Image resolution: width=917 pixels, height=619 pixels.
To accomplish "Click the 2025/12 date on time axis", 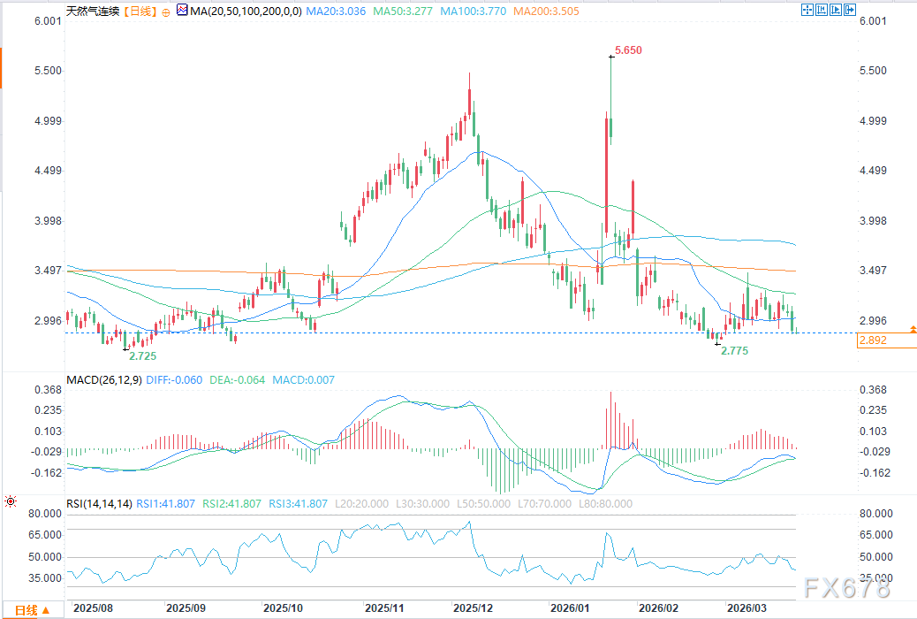I will click(x=471, y=608).
